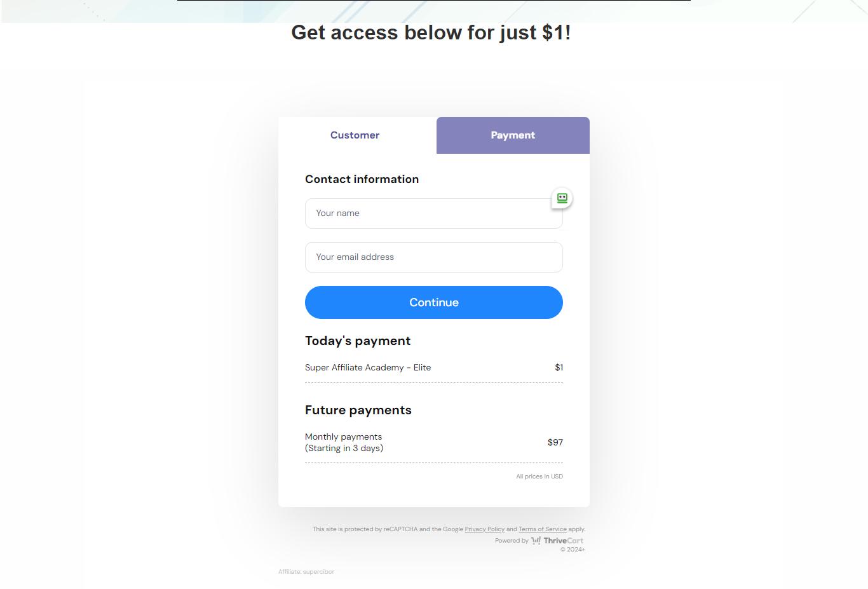Focus the Your email address field

433,257
